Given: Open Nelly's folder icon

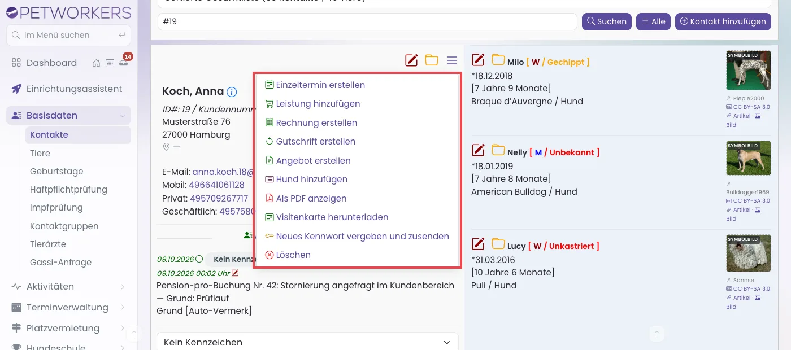Looking at the screenshot, I should (x=498, y=150).
